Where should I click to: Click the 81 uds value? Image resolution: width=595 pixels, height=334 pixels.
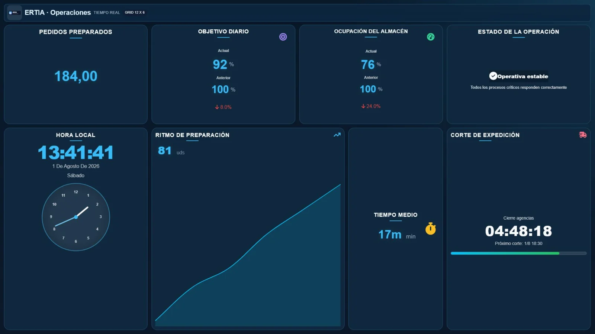pos(171,151)
